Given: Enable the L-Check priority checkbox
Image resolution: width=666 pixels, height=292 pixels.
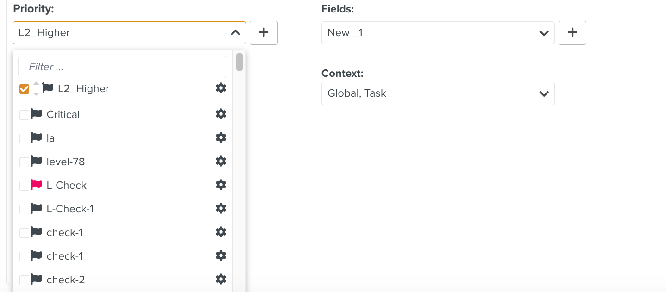Looking at the screenshot, I should click(24, 186).
